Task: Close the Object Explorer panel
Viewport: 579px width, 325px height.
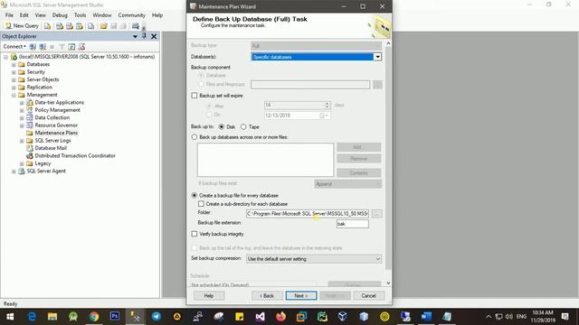Action: coord(154,36)
